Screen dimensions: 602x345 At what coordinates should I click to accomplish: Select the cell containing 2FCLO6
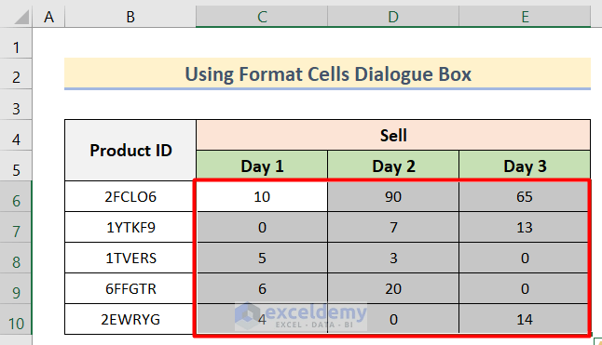[x=130, y=196]
